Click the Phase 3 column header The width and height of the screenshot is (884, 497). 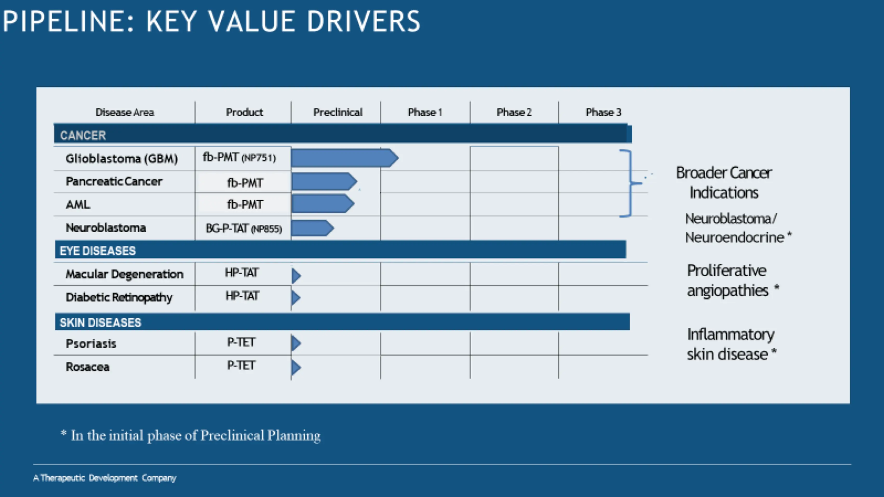coord(603,112)
